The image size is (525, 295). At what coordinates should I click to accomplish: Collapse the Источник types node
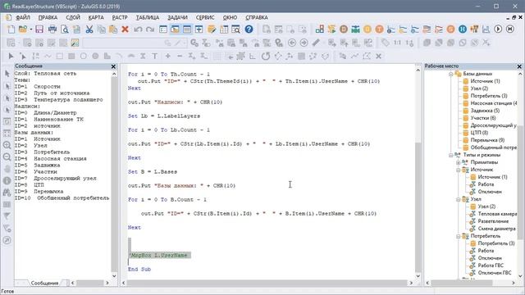pos(459,170)
